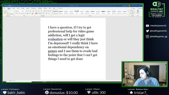Open the Mailings tab

point(40,8)
